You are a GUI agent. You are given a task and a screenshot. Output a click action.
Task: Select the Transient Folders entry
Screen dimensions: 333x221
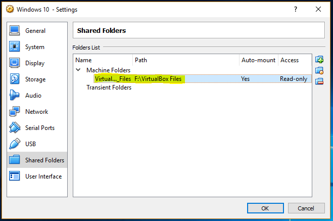click(109, 87)
